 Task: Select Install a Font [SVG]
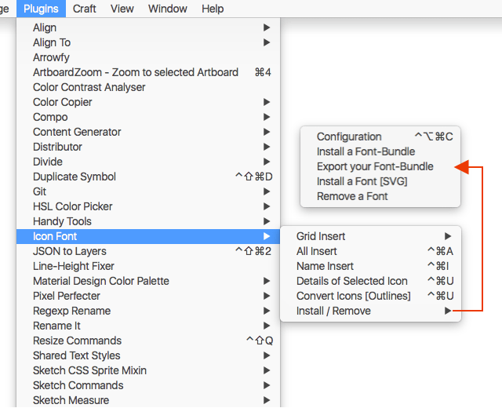pyautogui.click(x=362, y=181)
